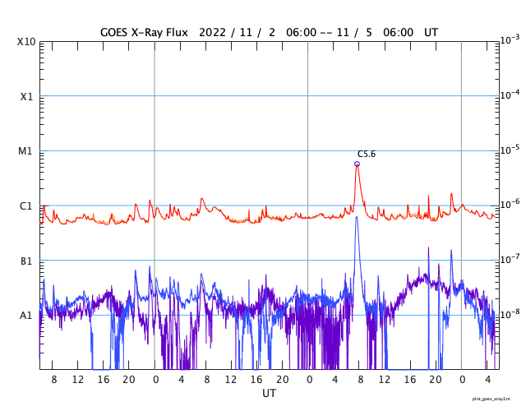Click the M1 flare class label

[25, 151]
